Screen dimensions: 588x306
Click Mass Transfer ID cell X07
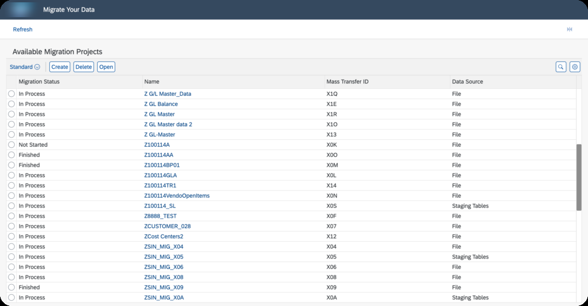[331, 226]
